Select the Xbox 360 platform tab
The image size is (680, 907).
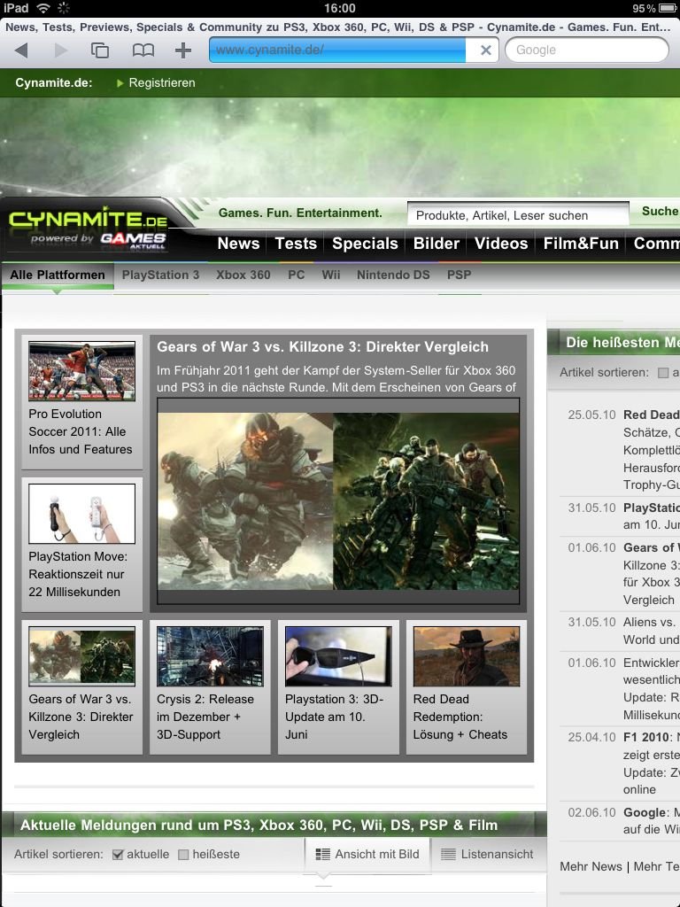(x=243, y=275)
